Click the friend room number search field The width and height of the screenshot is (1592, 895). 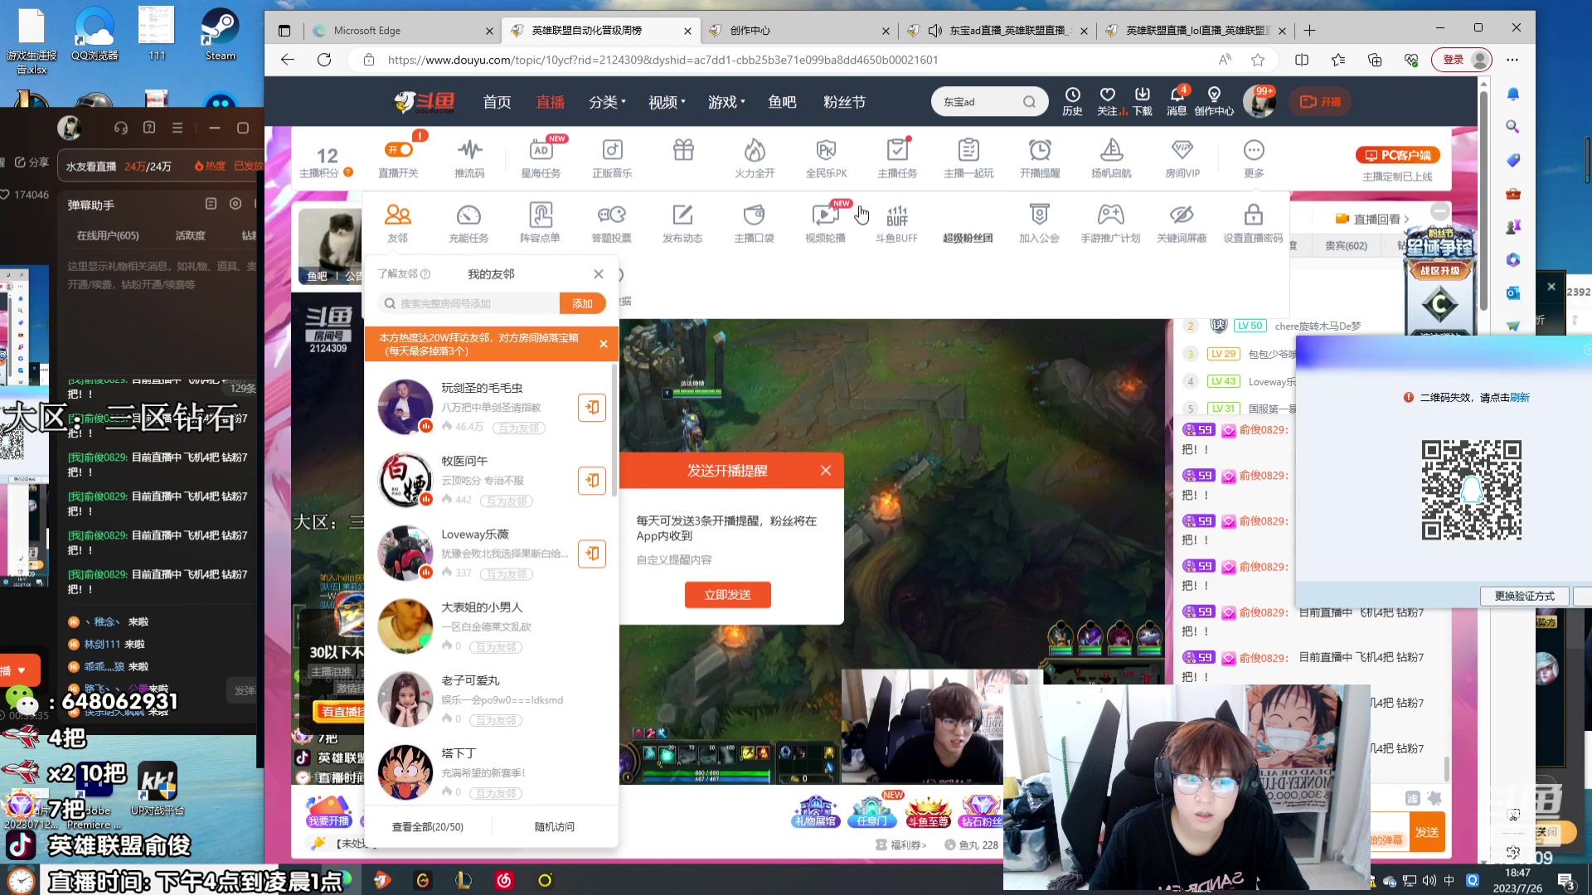coord(469,303)
